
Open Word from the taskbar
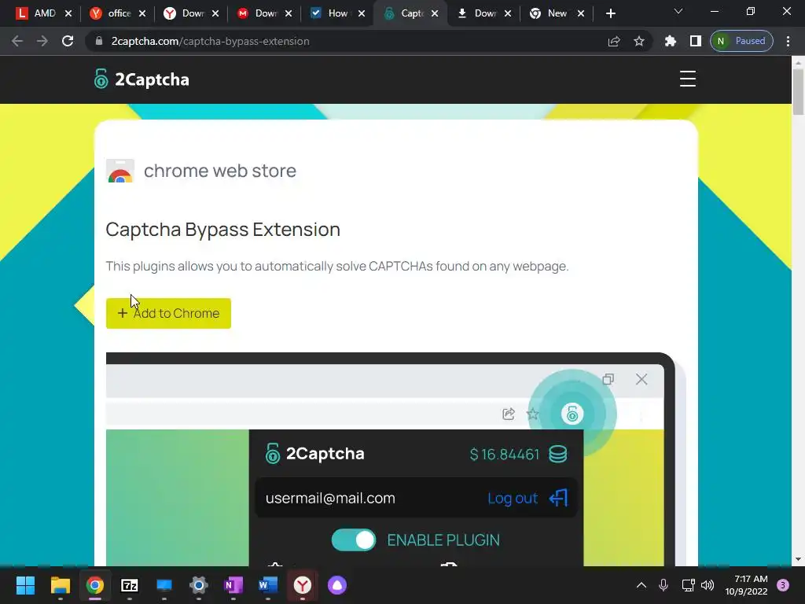pyautogui.click(x=268, y=585)
